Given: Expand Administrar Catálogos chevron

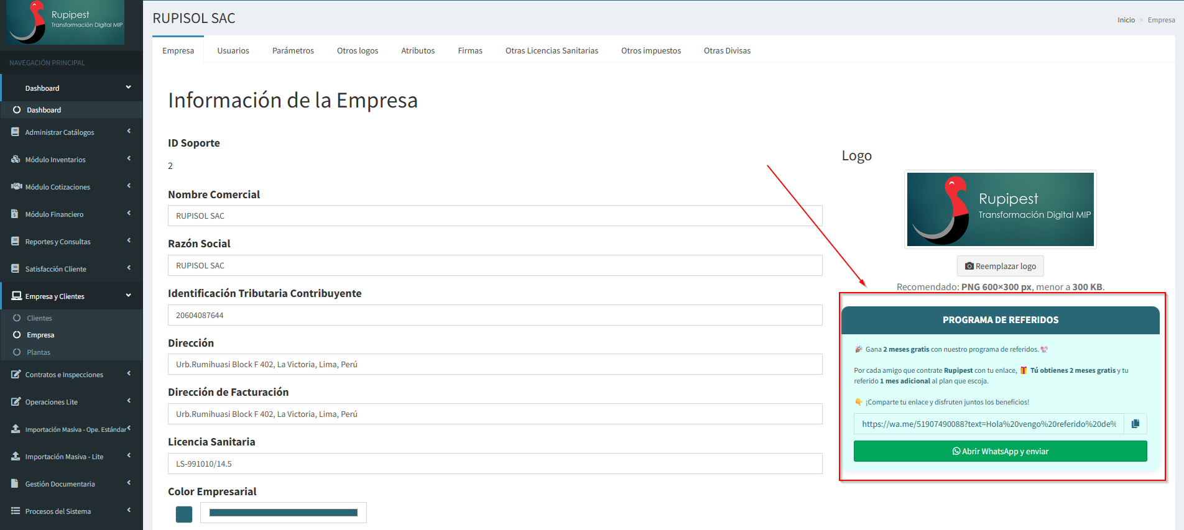Looking at the screenshot, I should tap(129, 131).
